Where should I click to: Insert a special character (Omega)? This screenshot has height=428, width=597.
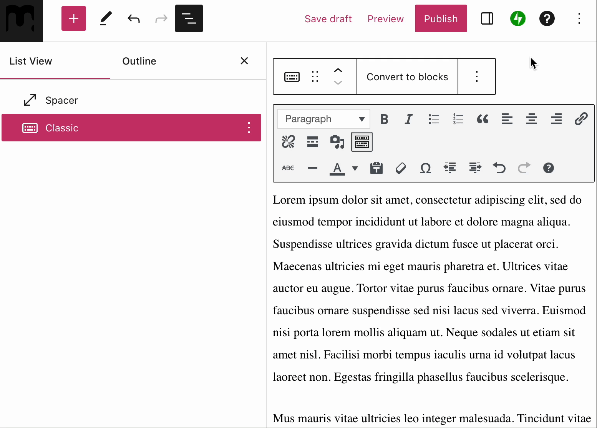(x=426, y=168)
